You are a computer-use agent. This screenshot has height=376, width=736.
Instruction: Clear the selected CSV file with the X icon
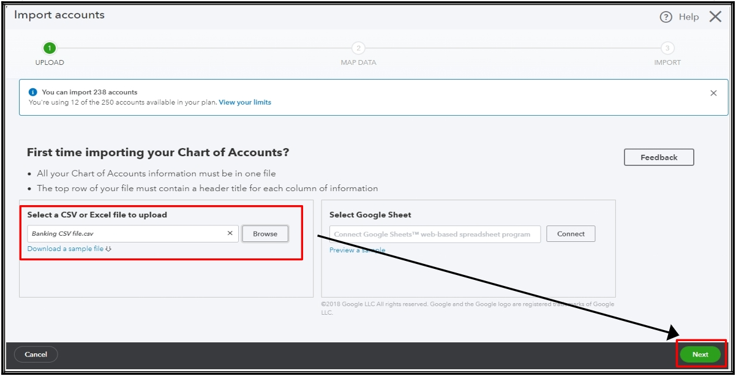coord(230,233)
